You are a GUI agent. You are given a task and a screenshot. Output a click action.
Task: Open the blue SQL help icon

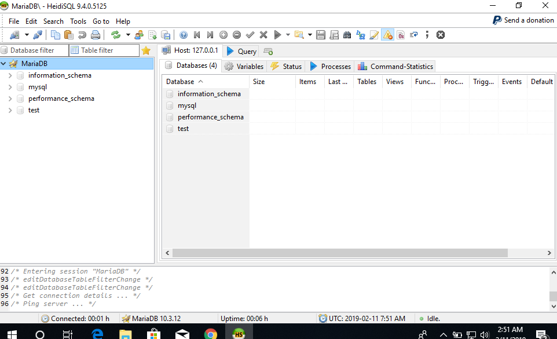pyautogui.click(x=184, y=35)
